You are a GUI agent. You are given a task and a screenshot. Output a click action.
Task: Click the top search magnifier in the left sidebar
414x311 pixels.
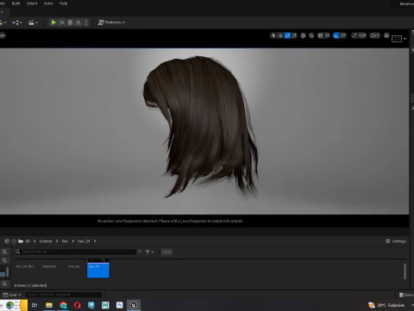pos(4,252)
